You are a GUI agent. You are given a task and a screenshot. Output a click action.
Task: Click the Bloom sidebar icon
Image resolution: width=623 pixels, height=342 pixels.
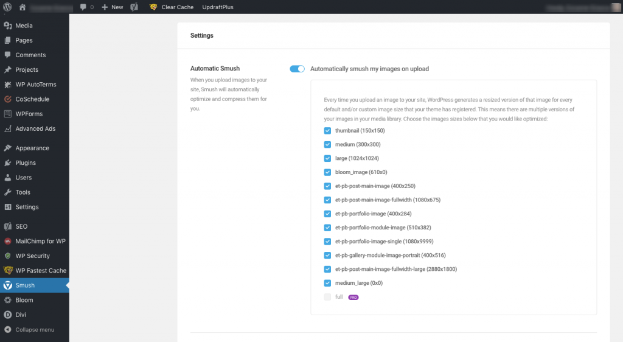pyautogui.click(x=8, y=300)
